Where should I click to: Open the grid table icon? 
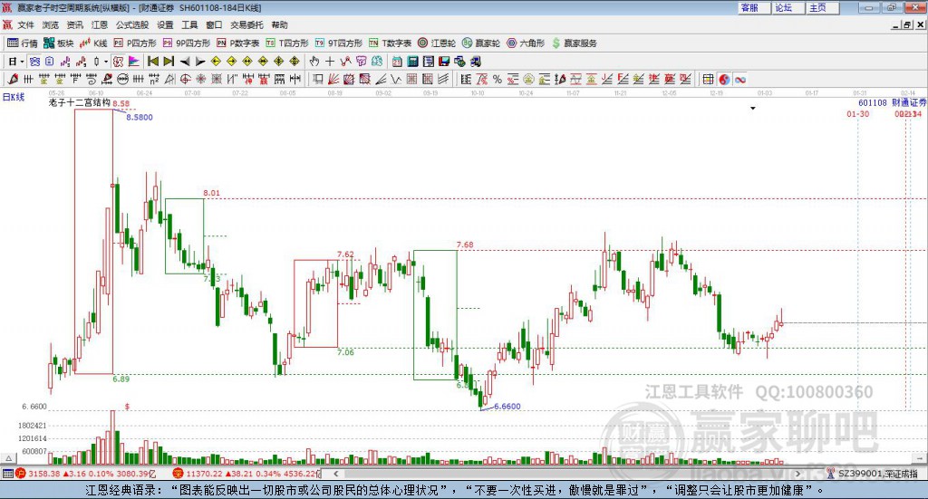click(x=708, y=79)
